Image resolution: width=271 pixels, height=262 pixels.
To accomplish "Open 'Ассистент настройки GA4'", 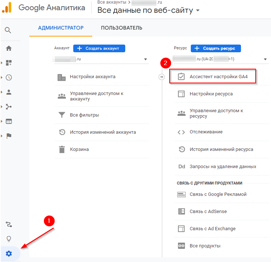I will tap(212, 77).
